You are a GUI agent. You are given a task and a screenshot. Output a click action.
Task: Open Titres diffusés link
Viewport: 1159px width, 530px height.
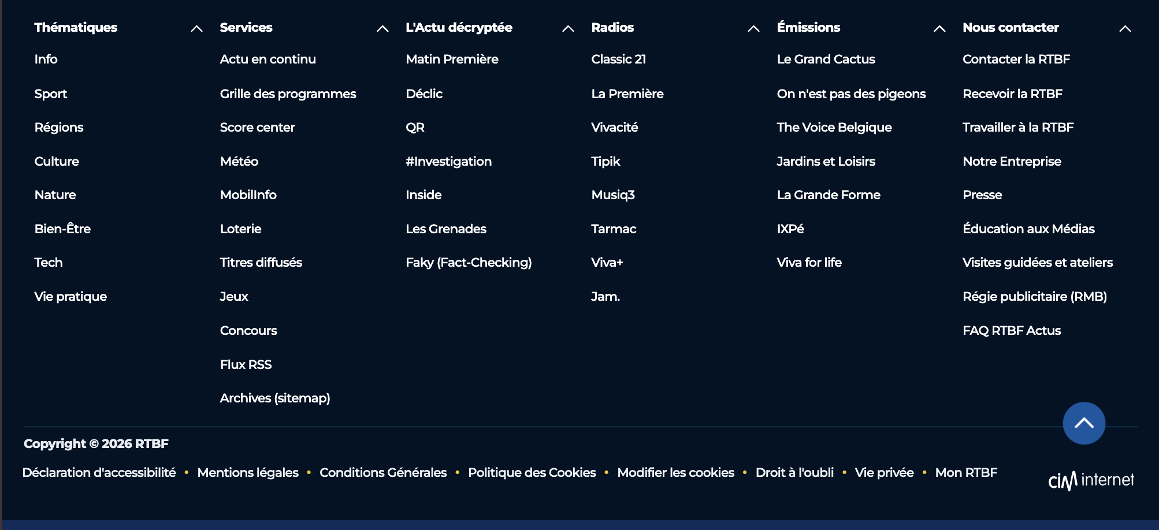coord(261,262)
